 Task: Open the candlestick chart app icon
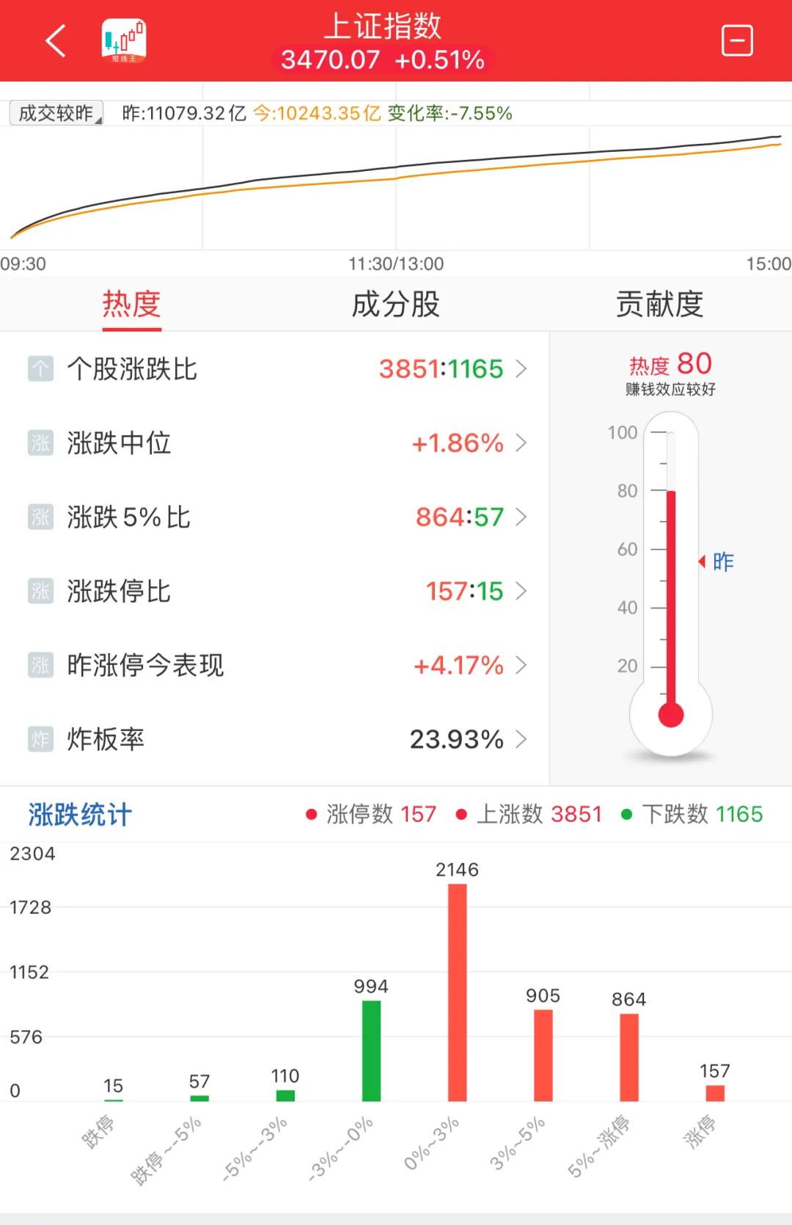click(124, 40)
